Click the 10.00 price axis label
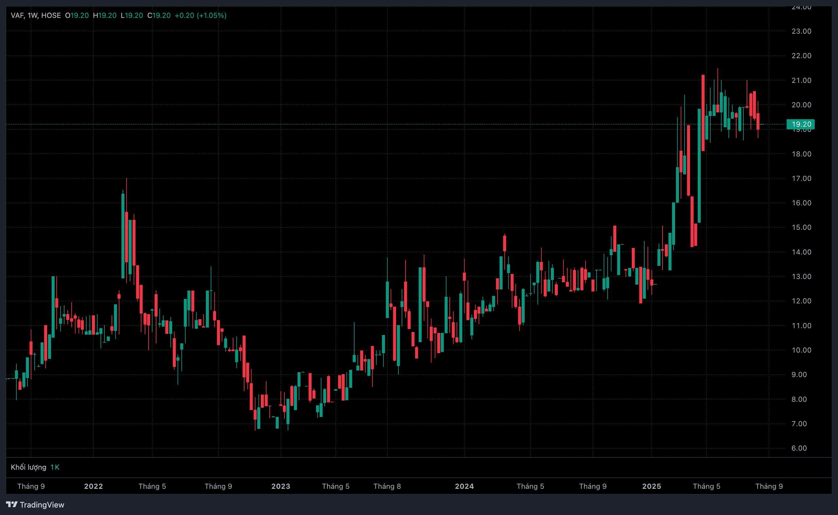The width and height of the screenshot is (838, 515). [801, 350]
